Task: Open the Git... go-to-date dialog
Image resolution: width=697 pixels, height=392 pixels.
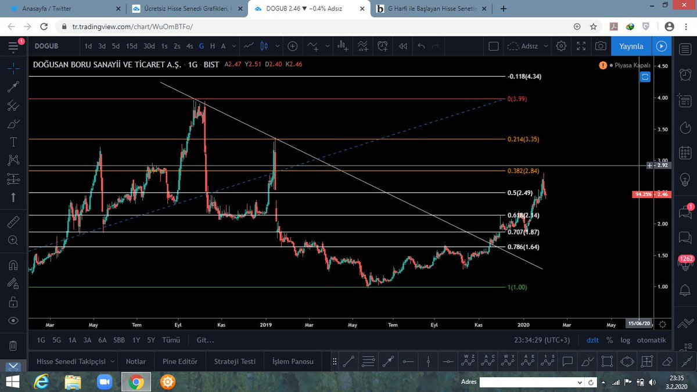Action: (x=205, y=340)
